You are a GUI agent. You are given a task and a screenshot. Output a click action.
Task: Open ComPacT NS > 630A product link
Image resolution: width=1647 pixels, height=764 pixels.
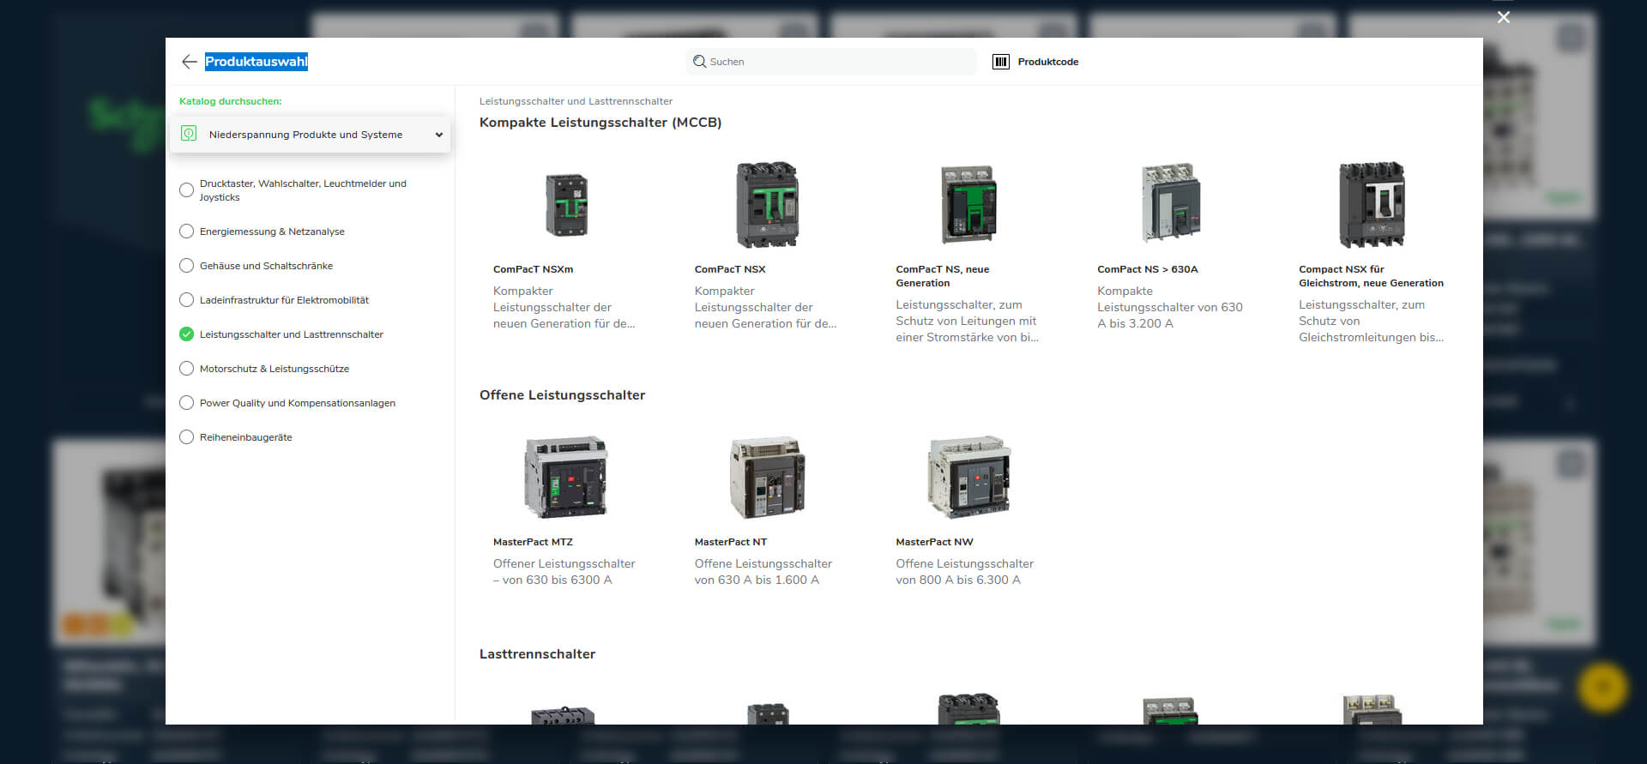1147,269
